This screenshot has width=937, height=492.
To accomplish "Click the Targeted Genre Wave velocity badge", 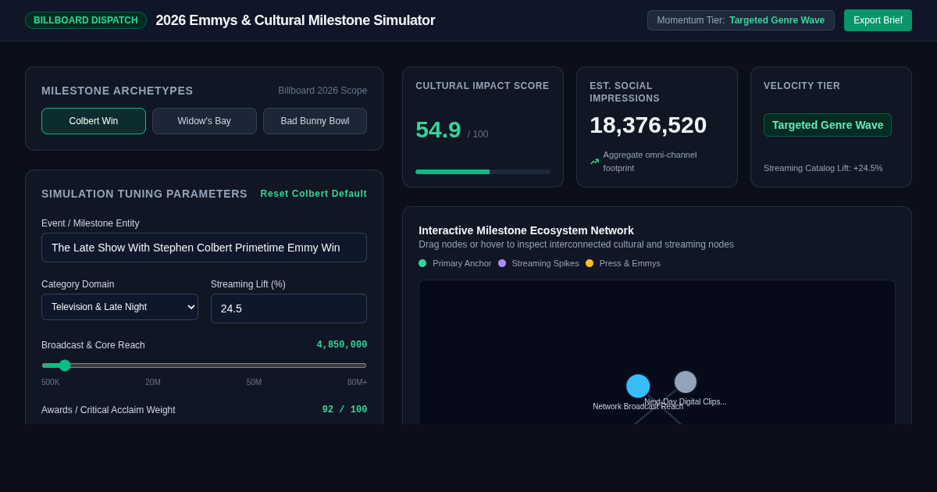I will [828, 125].
